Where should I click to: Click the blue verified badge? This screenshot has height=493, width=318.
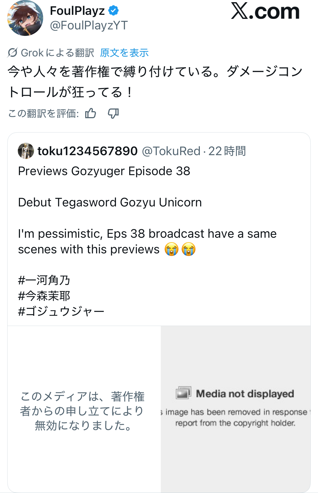(x=114, y=11)
